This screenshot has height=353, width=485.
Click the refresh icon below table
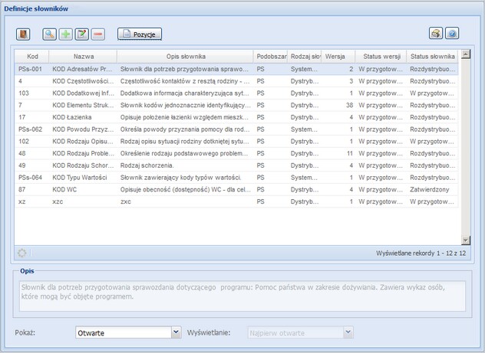point(21,253)
